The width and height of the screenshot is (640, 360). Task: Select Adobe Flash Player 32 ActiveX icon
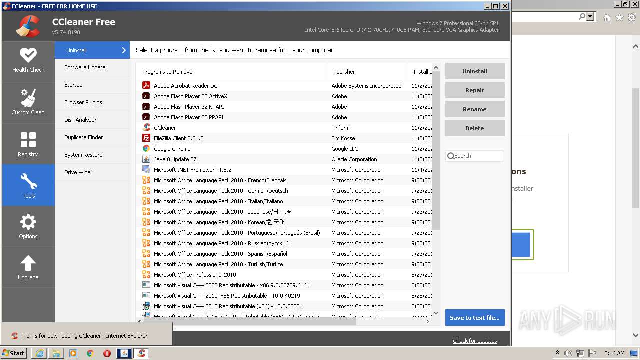tap(146, 96)
